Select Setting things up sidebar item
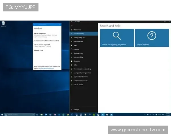Image resolution: width=171 pixels, height=137 pixels. point(79,38)
